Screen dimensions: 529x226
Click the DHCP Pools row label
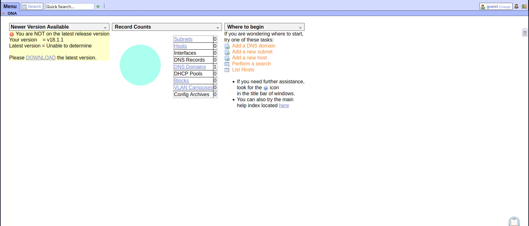pyautogui.click(x=188, y=74)
